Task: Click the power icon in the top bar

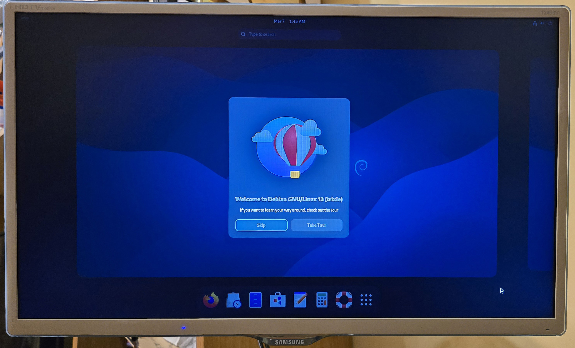Action: point(550,23)
